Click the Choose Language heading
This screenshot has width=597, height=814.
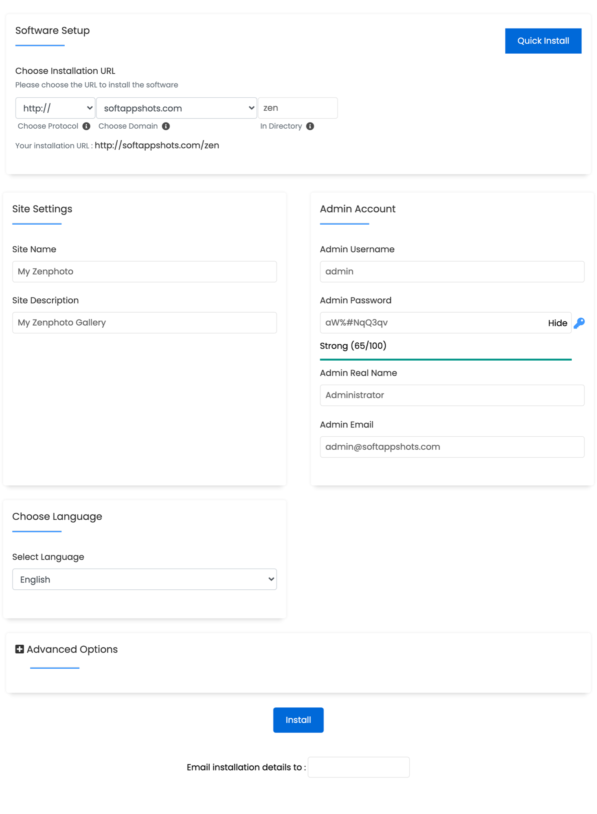57,516
